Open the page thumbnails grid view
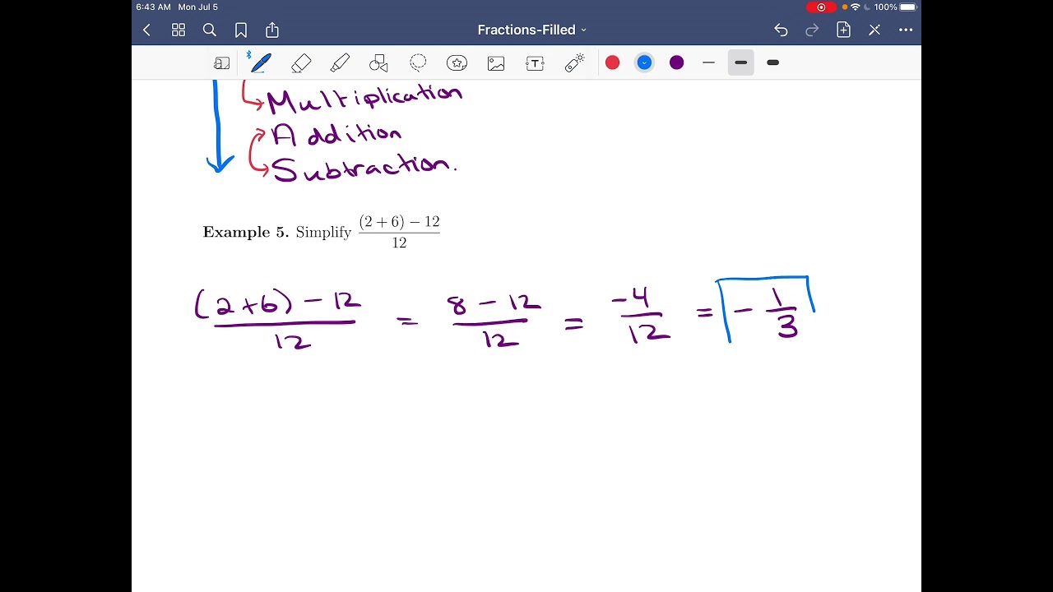 click(x=179, y=30)
